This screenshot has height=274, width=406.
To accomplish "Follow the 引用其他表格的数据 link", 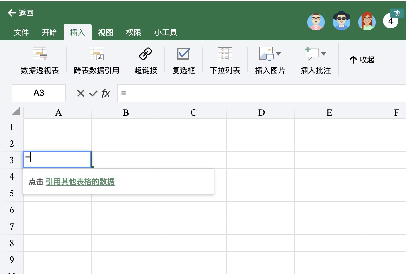I will [x=80, y=182].
